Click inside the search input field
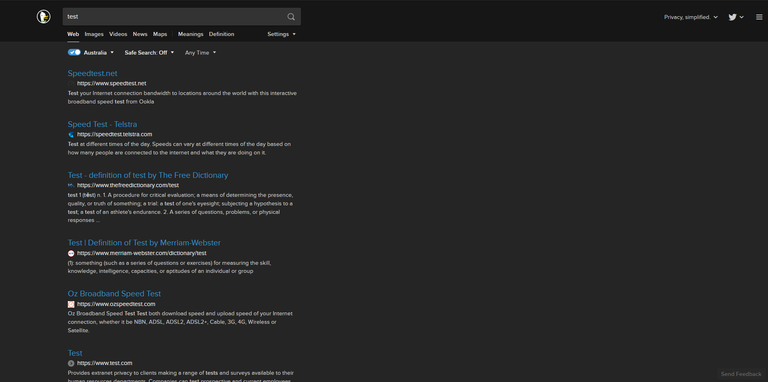The image size is (768, 382). click(174, 17)
